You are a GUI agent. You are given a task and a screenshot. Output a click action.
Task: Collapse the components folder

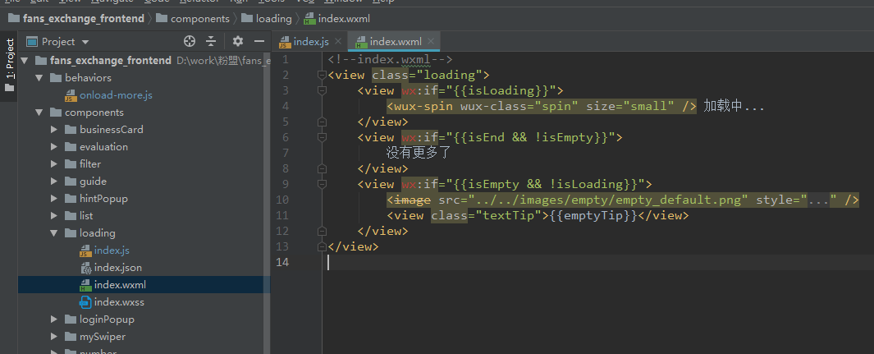[x=39, y=112]
